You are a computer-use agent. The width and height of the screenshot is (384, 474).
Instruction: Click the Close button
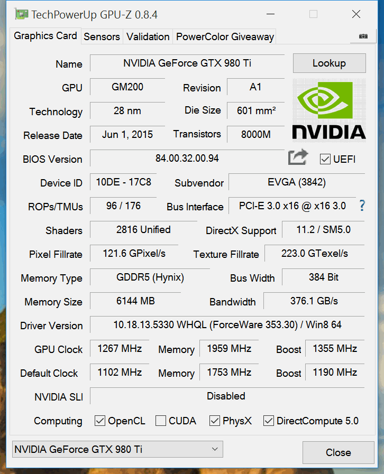click(x=338, y=452)
